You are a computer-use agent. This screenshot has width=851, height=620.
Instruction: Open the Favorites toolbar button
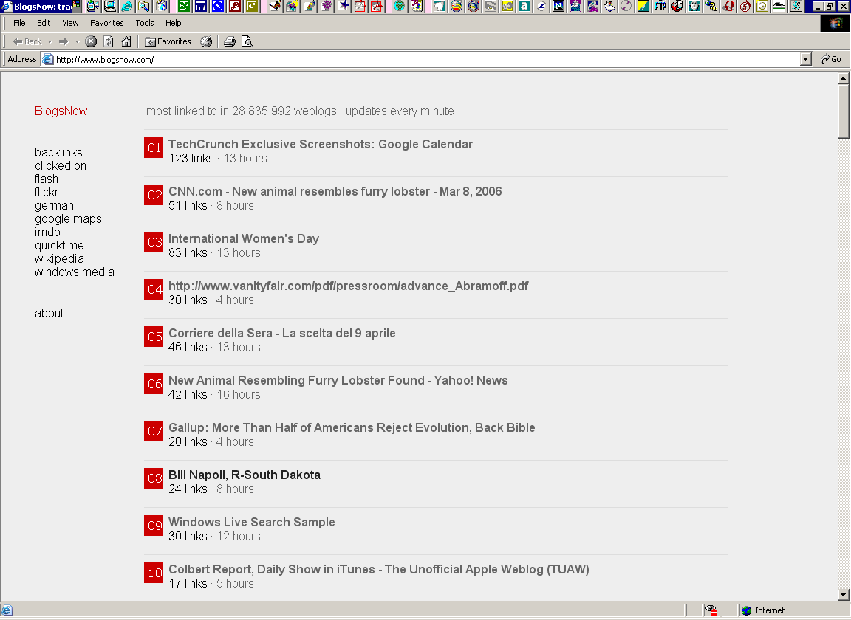(x=168, y=41)
